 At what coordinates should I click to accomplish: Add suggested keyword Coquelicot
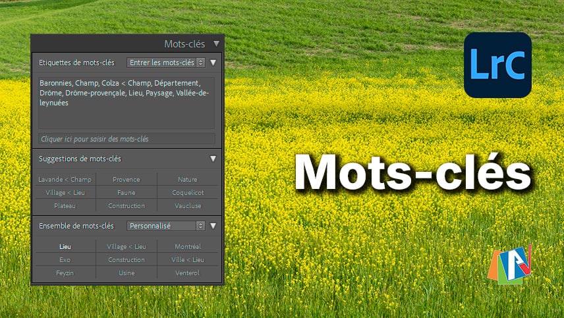[188, 193]
